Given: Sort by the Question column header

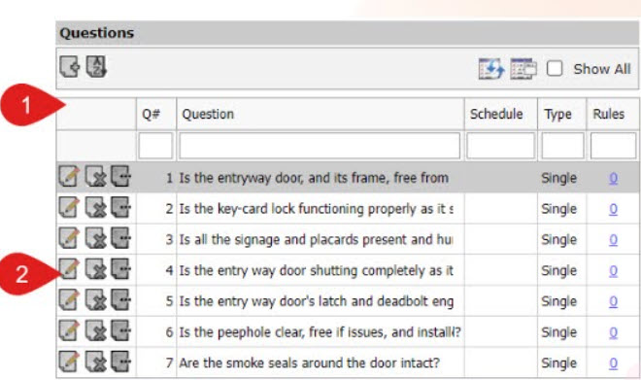Looking at the screenshot, I should click(208, 114).
